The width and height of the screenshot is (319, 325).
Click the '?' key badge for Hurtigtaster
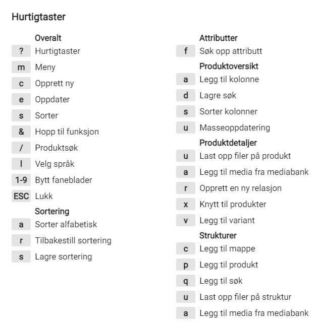pos(21,51)
